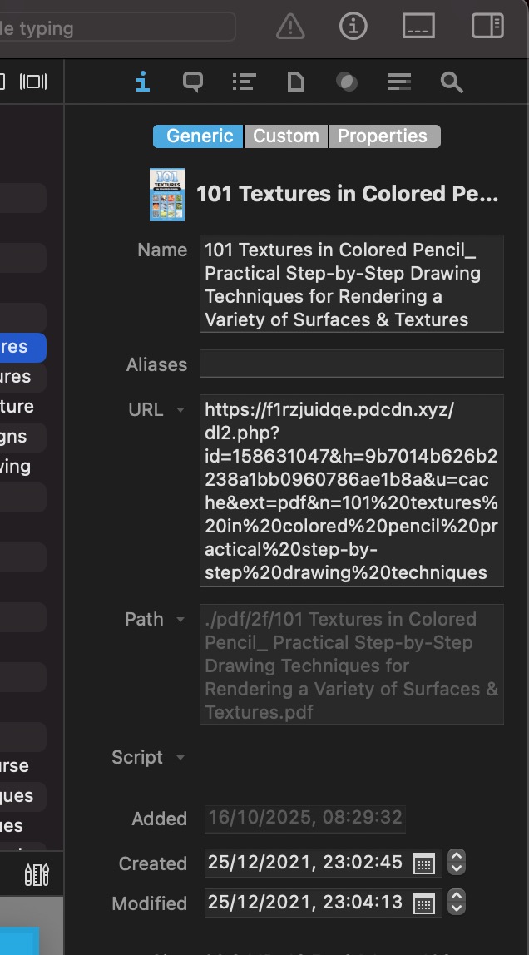Switch to the Custom tab
The image size is (529, 955).
286,136
